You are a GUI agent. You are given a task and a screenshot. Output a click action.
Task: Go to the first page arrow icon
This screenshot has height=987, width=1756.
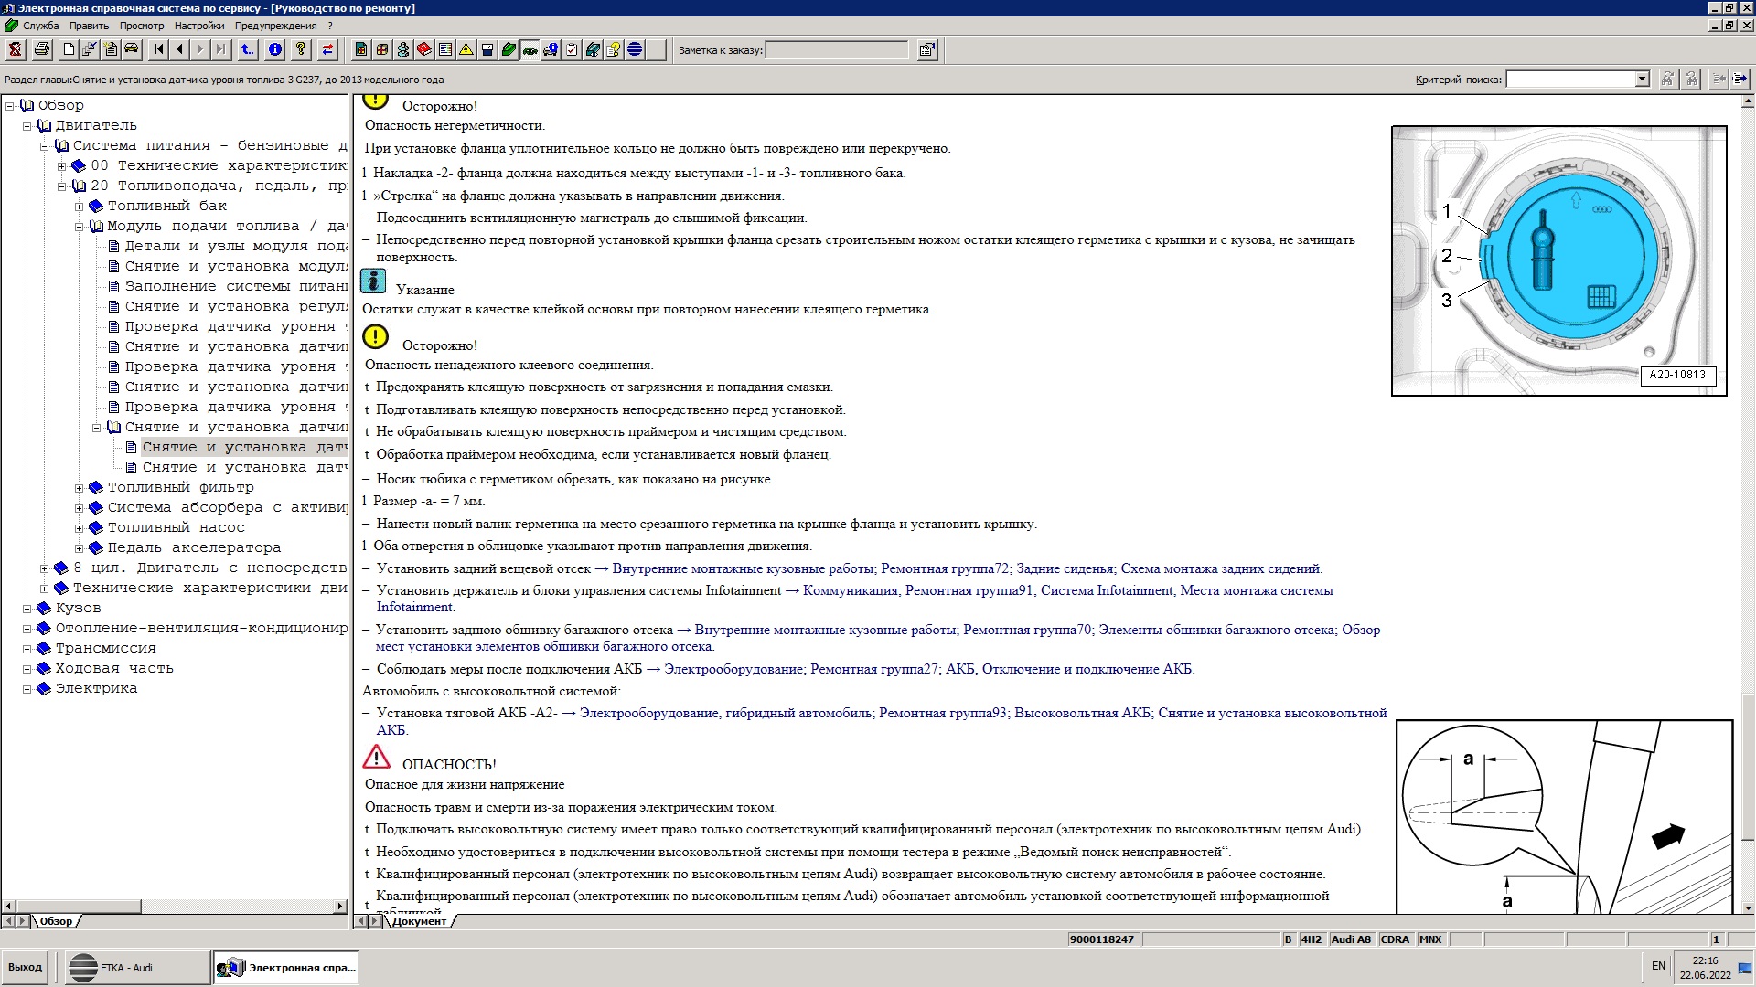159,50
